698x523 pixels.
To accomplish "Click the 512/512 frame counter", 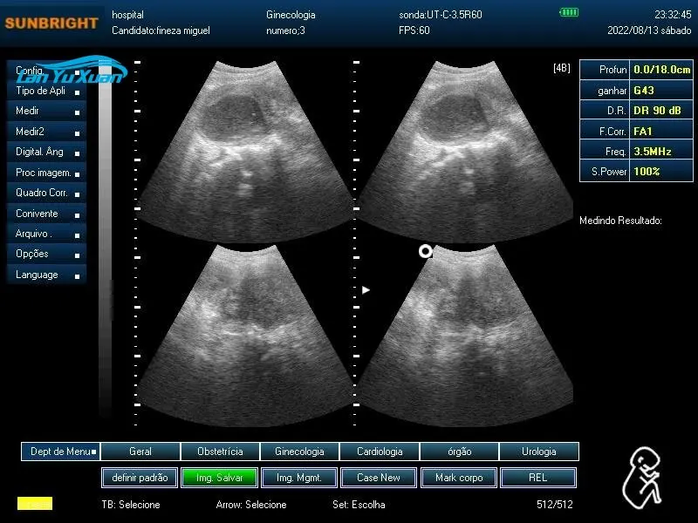I will pyautogui.click(x=555, y=505).
